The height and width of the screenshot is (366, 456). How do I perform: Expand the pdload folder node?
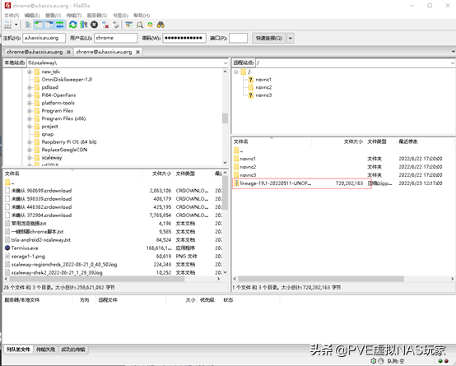coord(30,87)
